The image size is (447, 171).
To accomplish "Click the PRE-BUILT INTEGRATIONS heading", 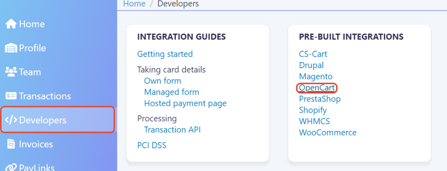I will (x=351, y=37).
